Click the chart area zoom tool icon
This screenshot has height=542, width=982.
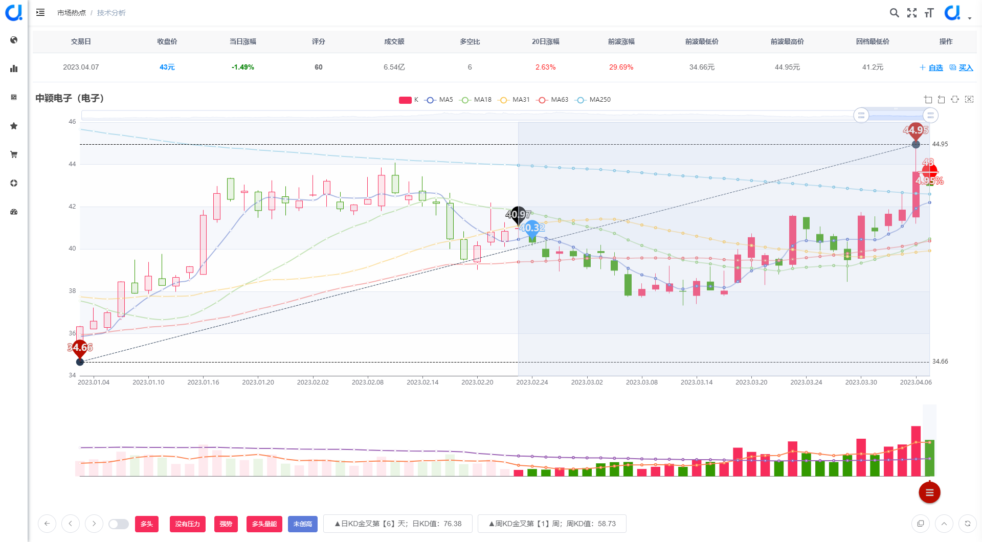(928, 99)
